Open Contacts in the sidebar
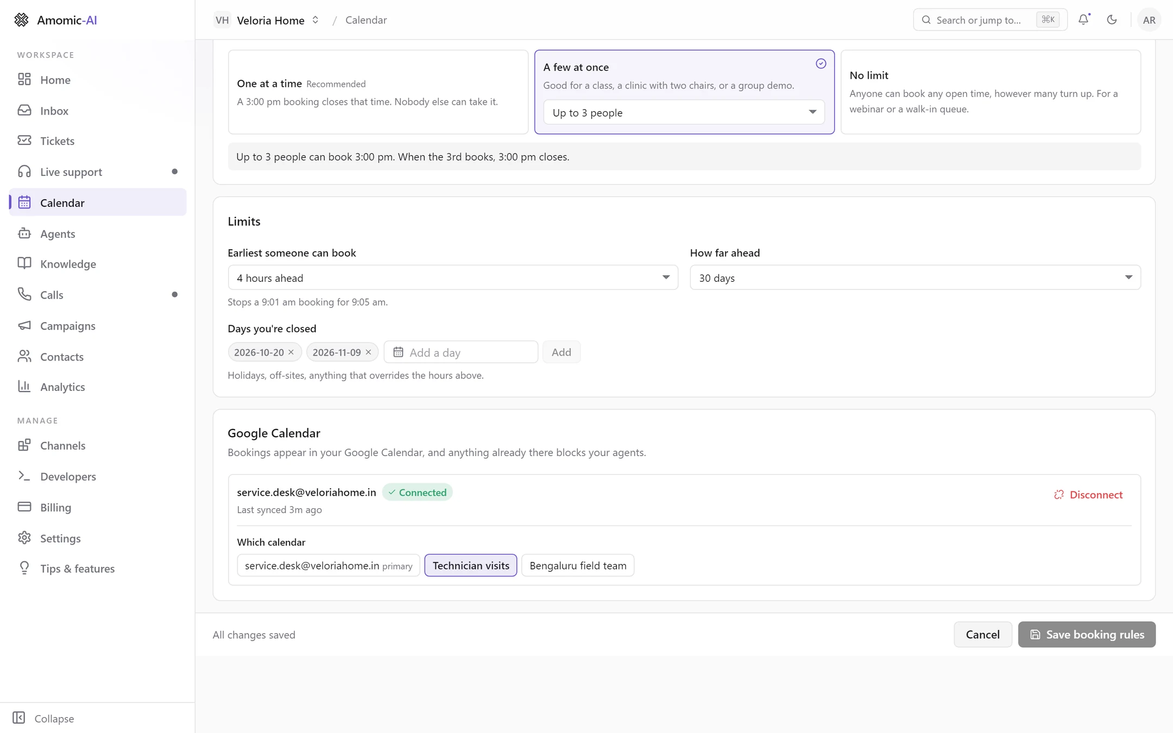Image resolution: width=1173 pixels, height=733 pixels. [x=98, y=356]
